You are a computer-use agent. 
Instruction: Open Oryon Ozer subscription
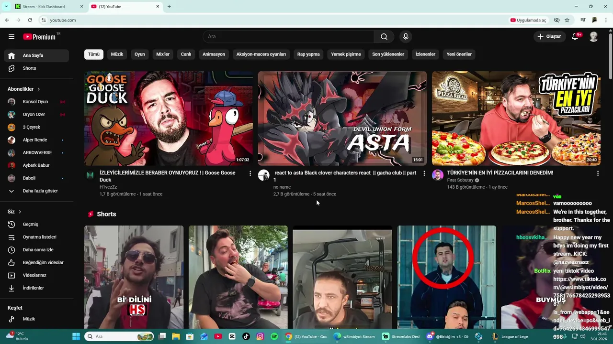point(36,115)
